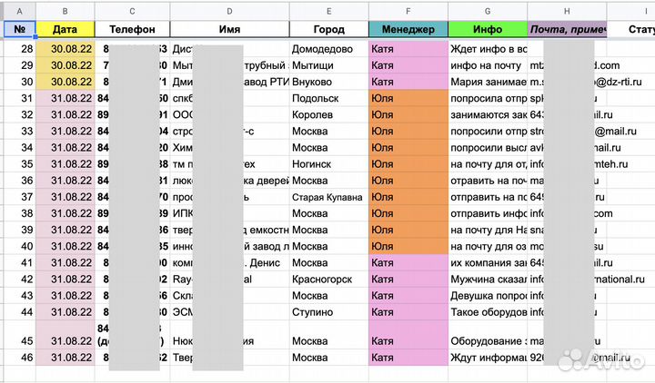Click the teal Менеджер header cell

click(408, 29)
